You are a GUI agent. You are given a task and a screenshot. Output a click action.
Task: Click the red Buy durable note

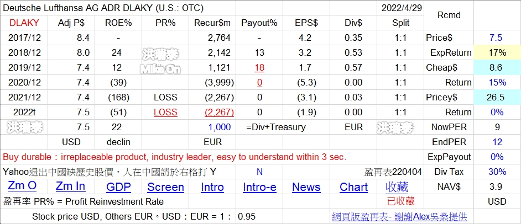pyautogui.click(x=174, y=157)
